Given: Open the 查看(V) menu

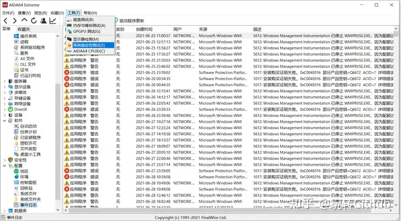Looking at the screenshot, I should click(x=25, y=13).
